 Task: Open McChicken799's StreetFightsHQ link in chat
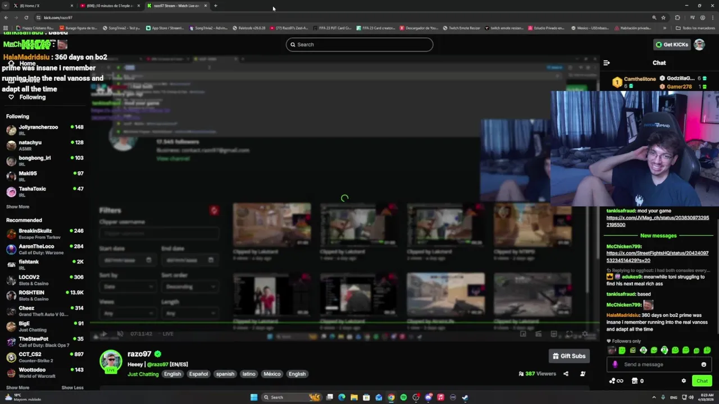(x=657, y=257)
